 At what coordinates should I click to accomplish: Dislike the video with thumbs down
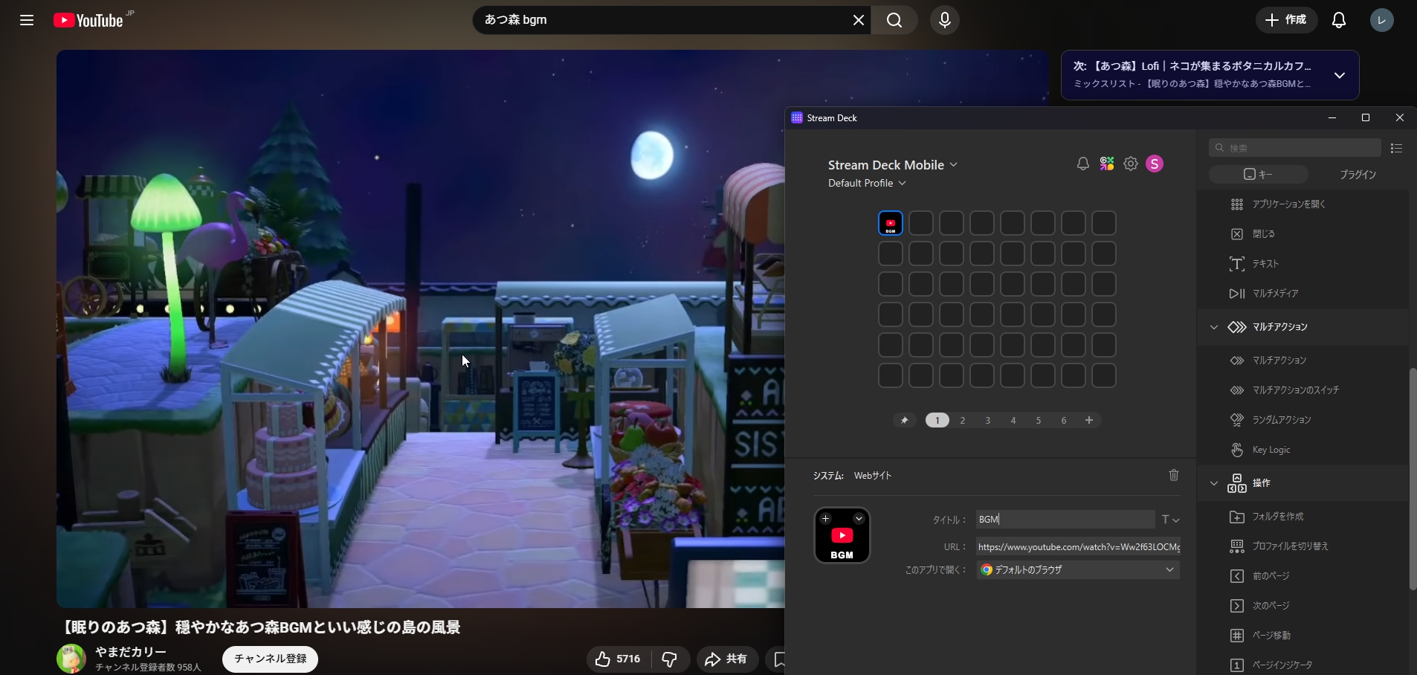tap(669, 659)
